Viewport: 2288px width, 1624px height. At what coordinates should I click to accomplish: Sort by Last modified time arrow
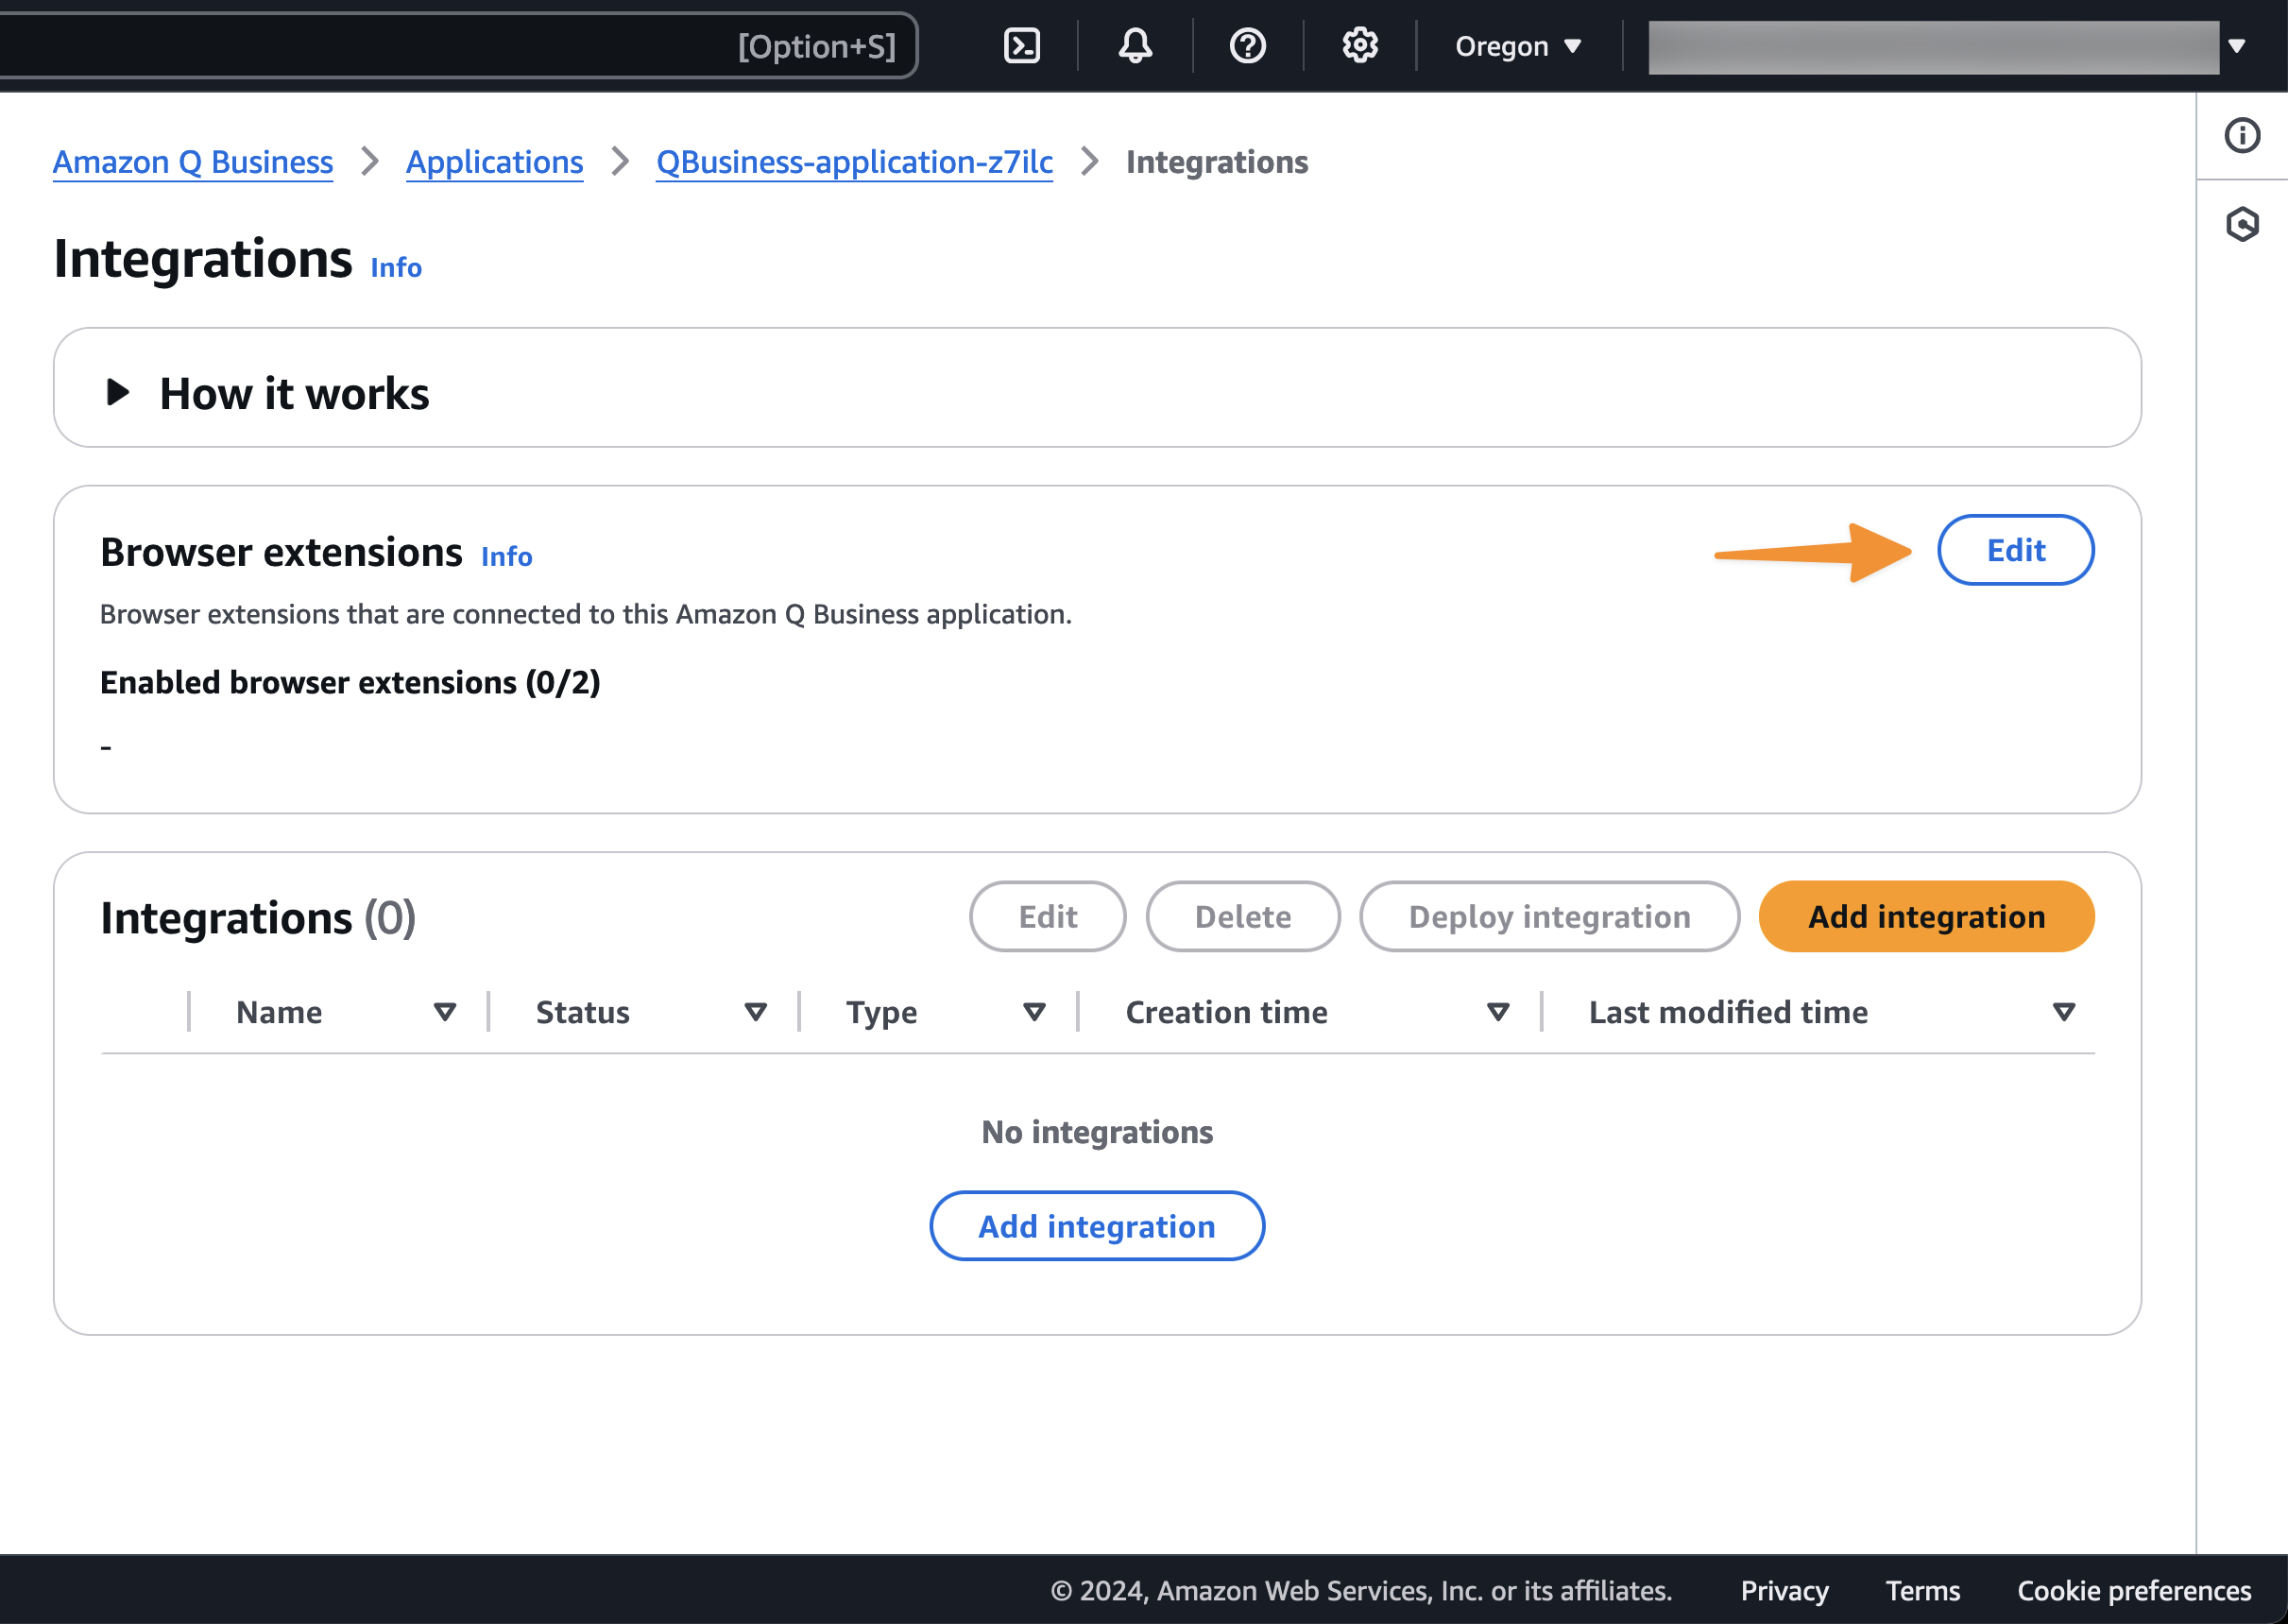(x=2064, y=1012)
